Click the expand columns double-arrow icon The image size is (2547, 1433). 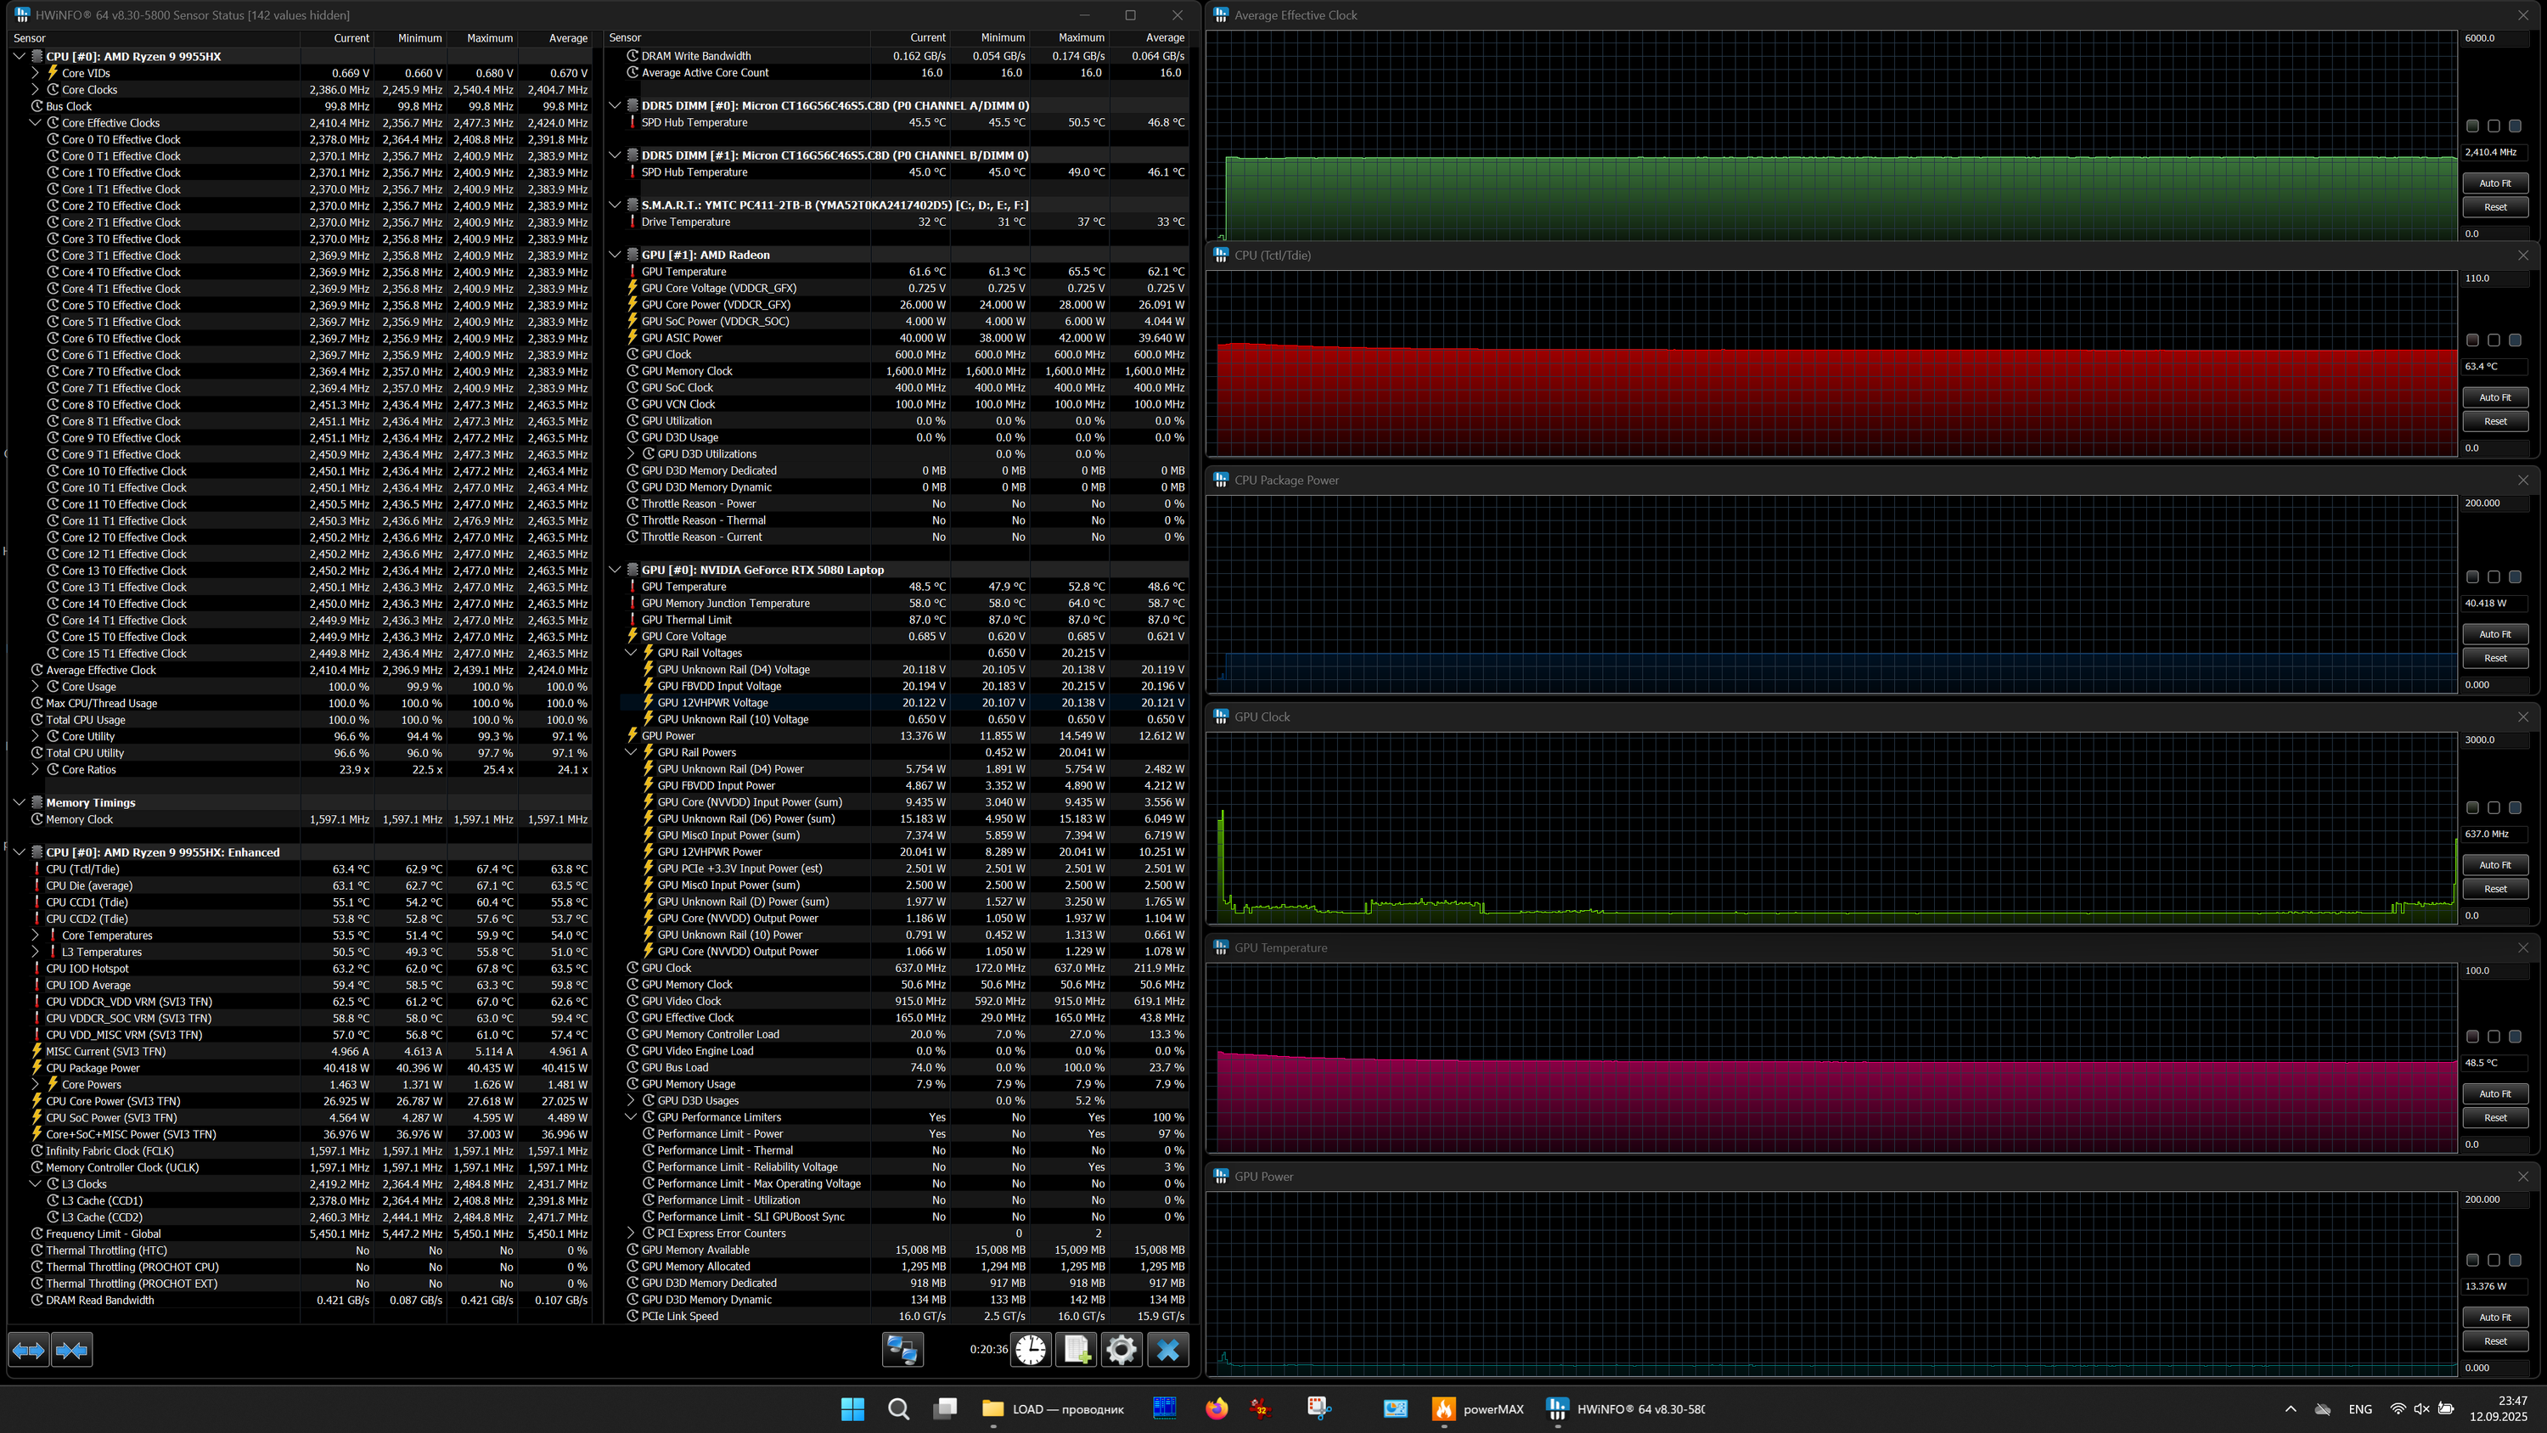tap(28, 1350)
